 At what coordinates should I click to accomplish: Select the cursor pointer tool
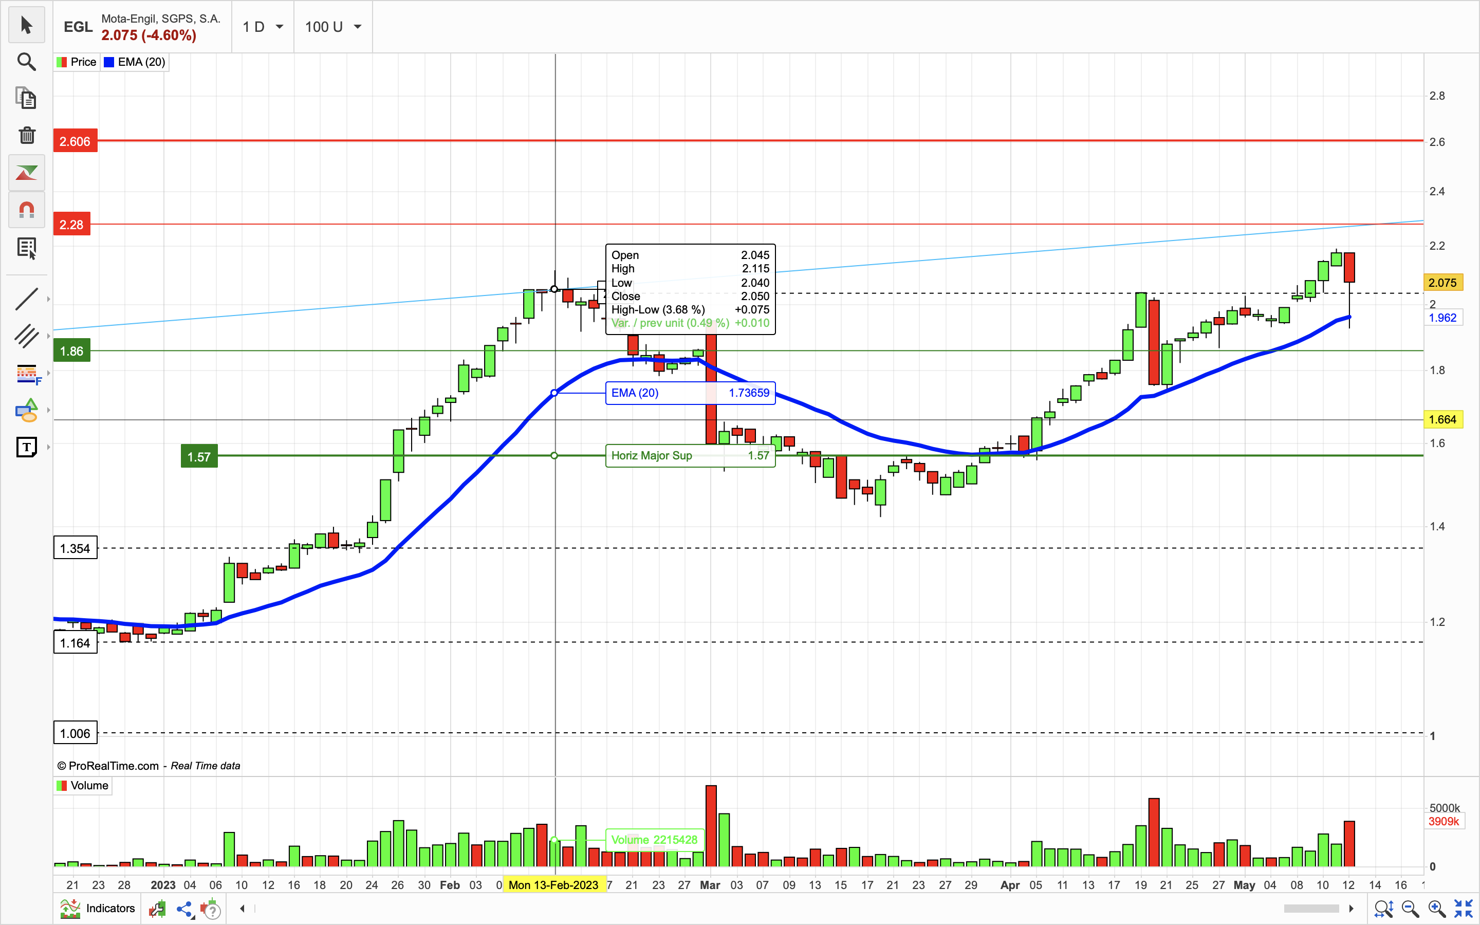coord(26,25)
